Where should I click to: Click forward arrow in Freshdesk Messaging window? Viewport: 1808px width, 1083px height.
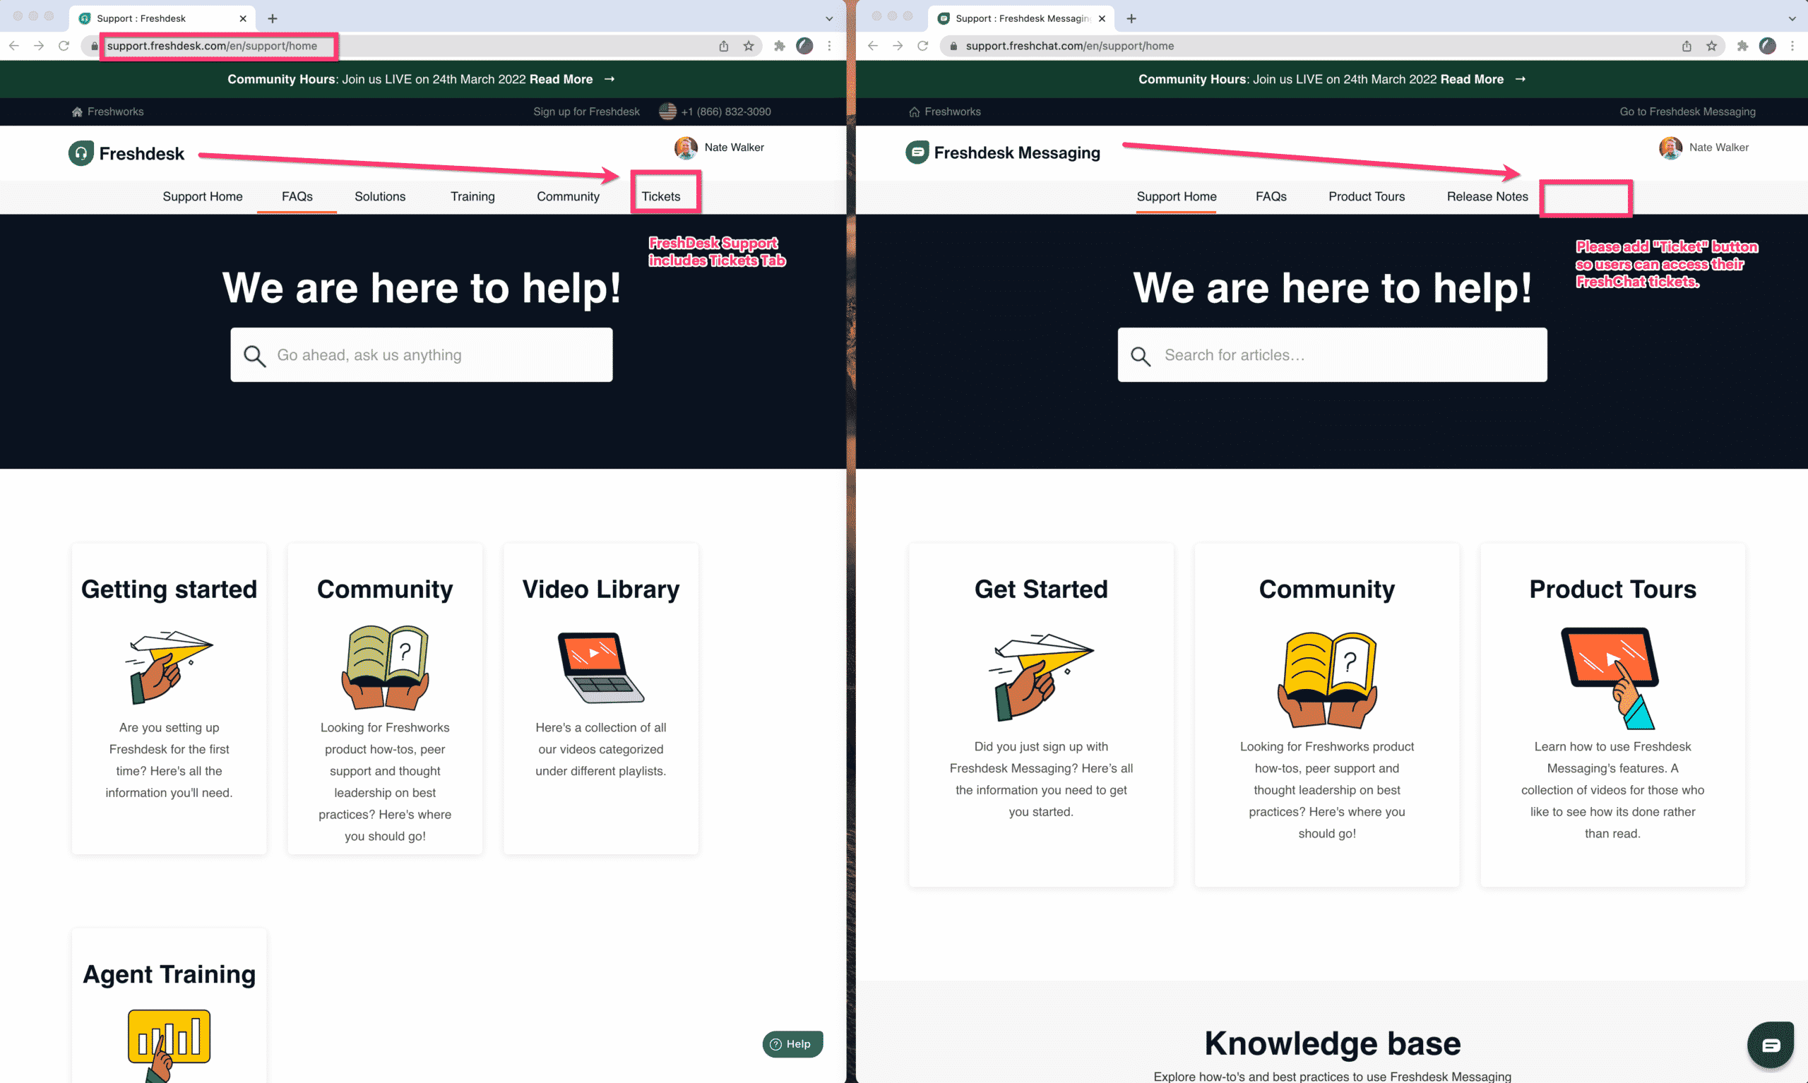[x=898, y=46]
